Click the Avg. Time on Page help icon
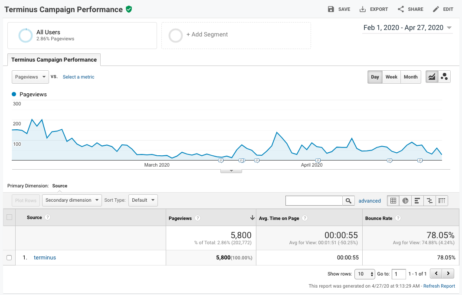The height and width of the screenshot is (295, 462). [305, 218]
